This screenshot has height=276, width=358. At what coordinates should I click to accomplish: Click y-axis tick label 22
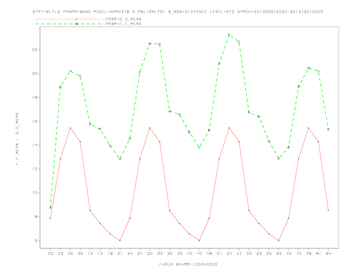(35, 50)
